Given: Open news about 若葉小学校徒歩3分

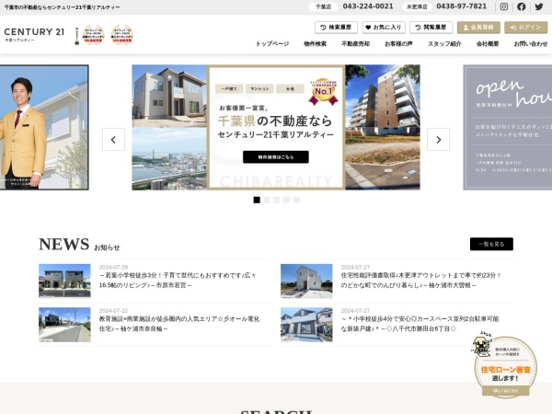Looking at the screenshot, I should point(178,281).
